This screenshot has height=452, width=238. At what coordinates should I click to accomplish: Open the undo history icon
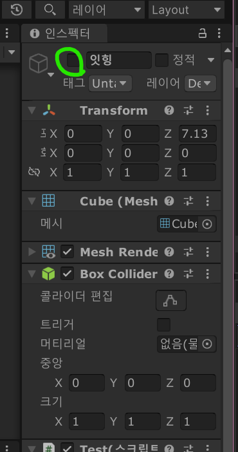tap(17, 10)
